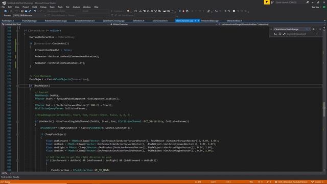Click the search text field containing ClearInteractiveInRange
This screenshot has width=327, height=184.
[290, 29]
